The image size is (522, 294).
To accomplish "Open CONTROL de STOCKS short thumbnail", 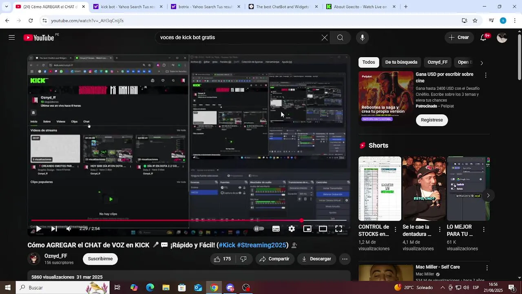I will 380,189.
